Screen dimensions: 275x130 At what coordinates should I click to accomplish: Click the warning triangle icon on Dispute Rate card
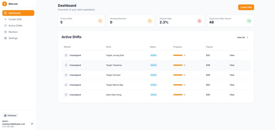(199, 21)
